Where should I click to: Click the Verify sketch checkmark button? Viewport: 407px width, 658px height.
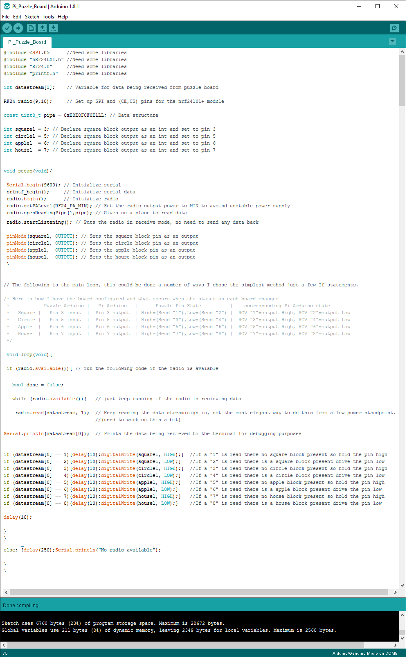7,28
